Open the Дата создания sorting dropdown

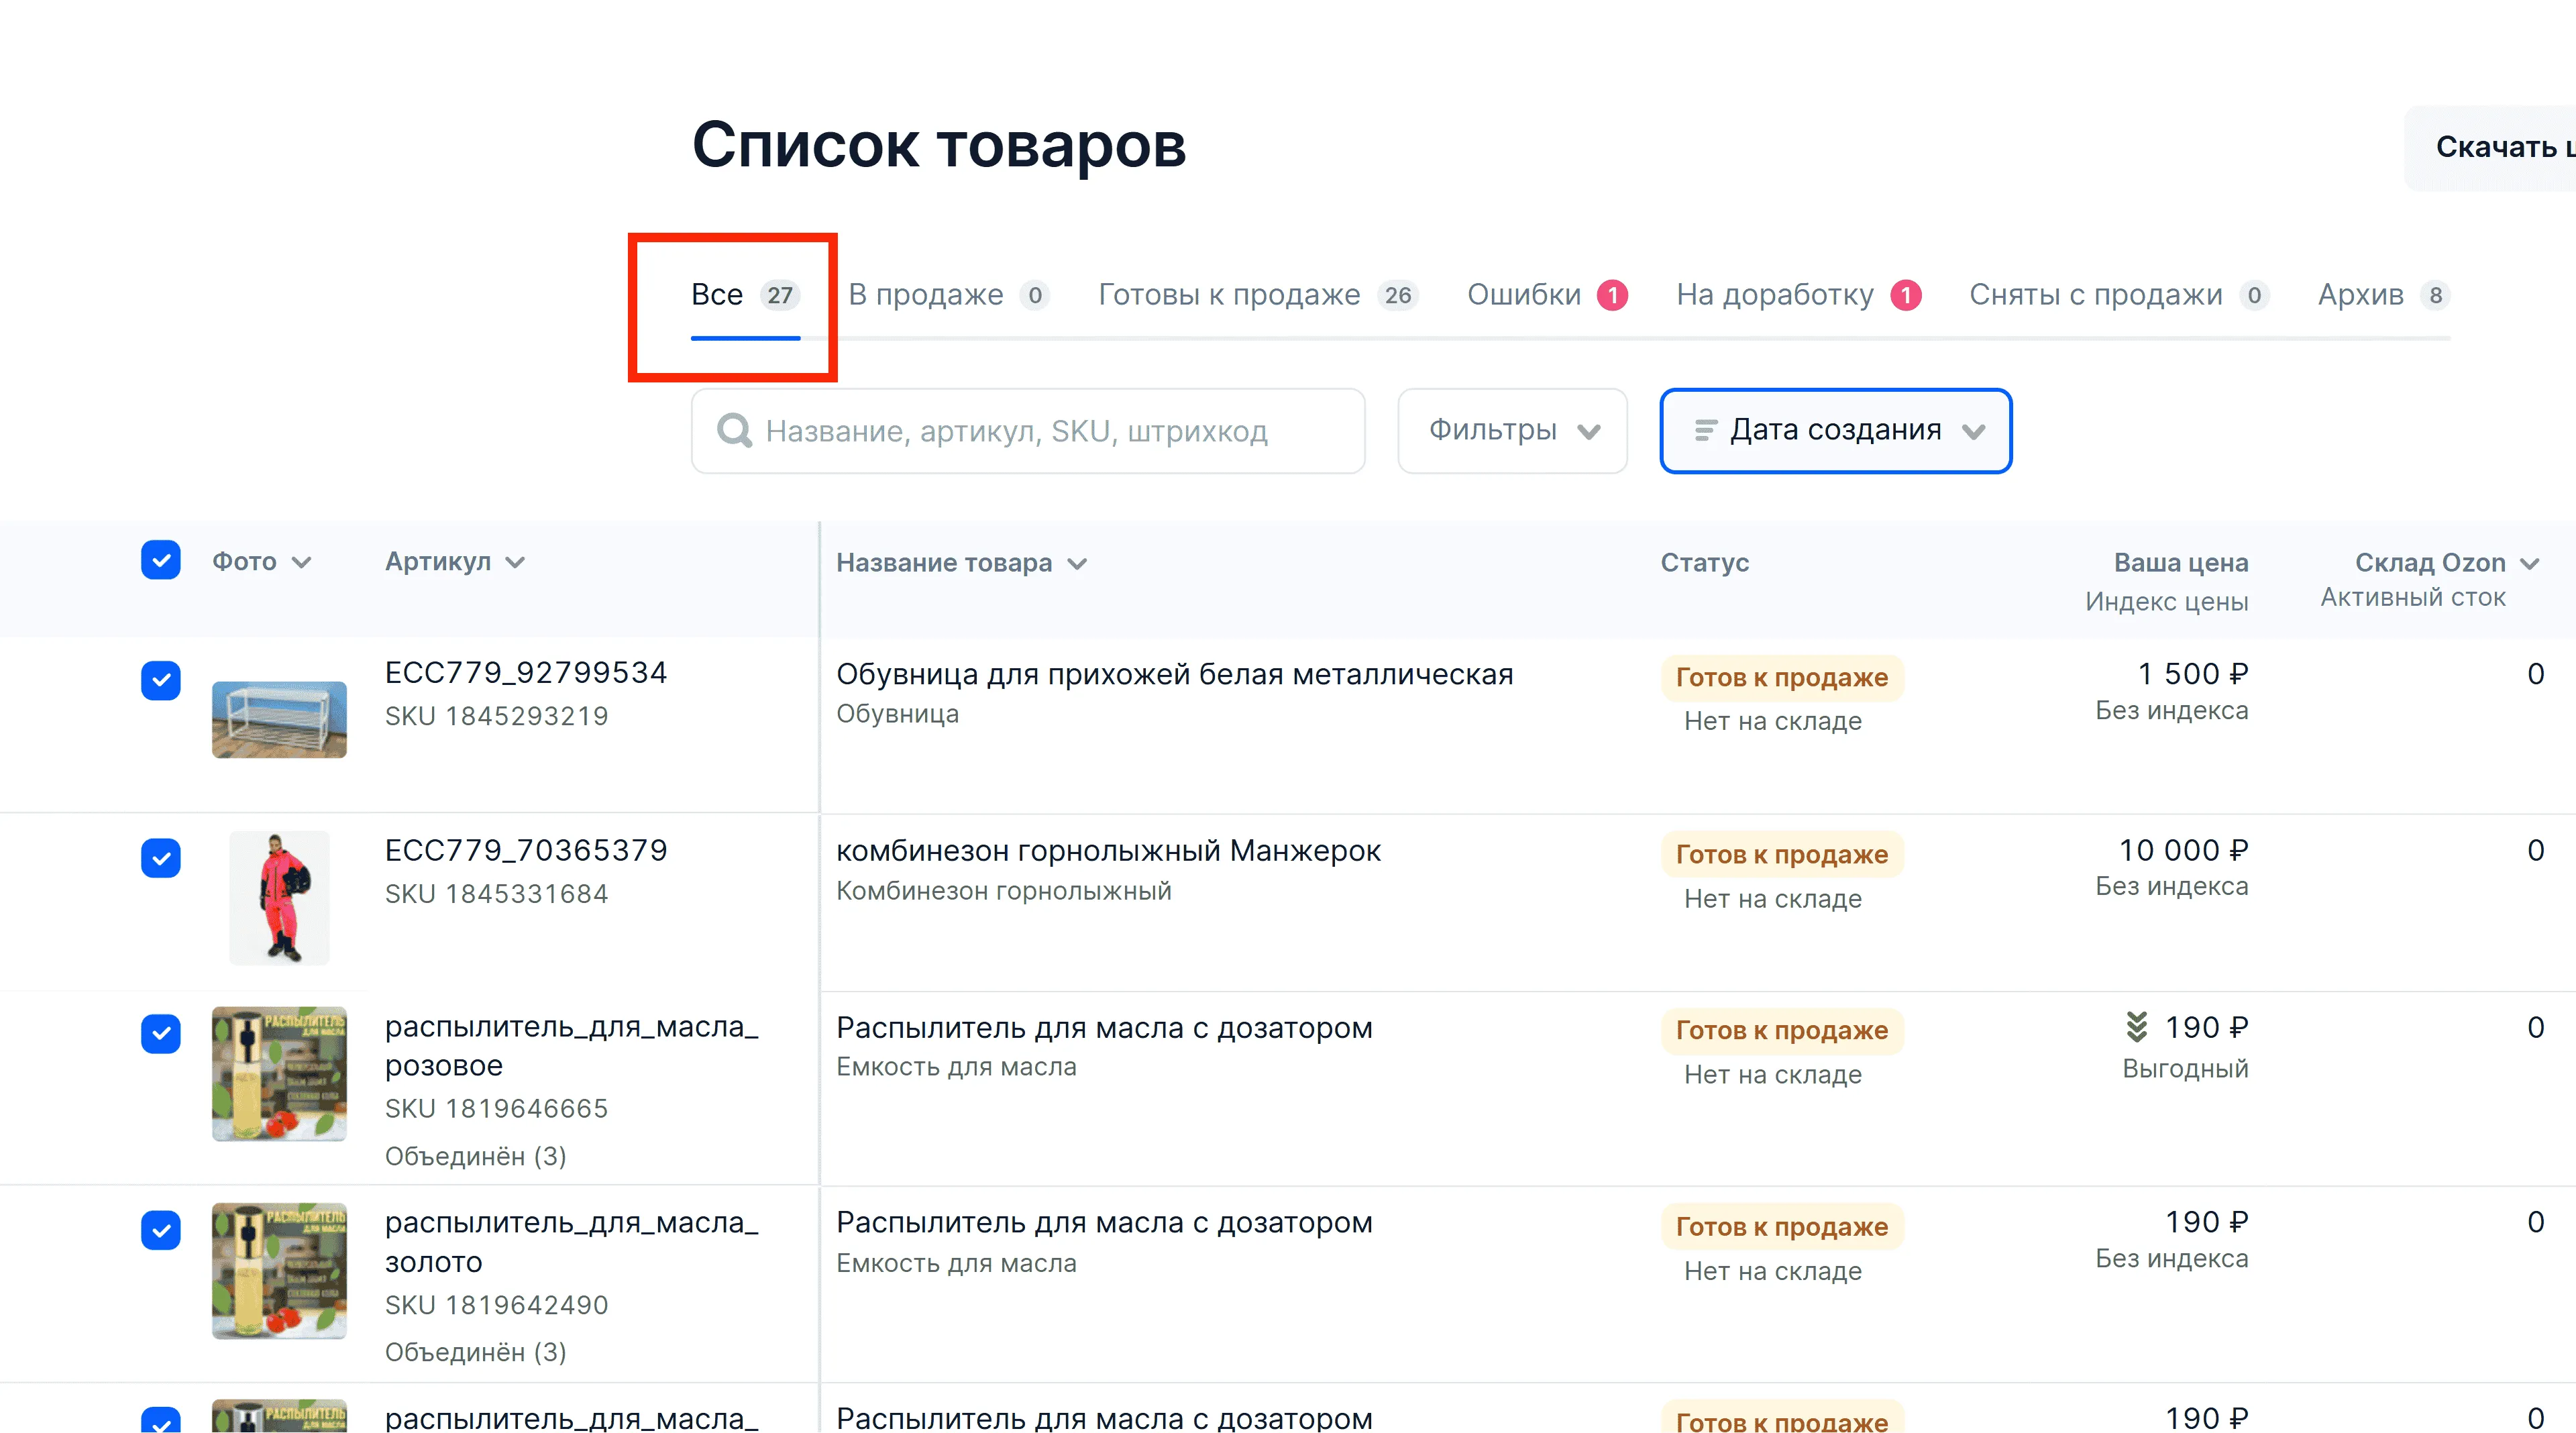pos(1835,431)
